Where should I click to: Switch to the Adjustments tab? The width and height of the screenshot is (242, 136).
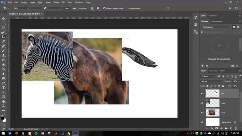pyautogui.click(x=217, y=22)
